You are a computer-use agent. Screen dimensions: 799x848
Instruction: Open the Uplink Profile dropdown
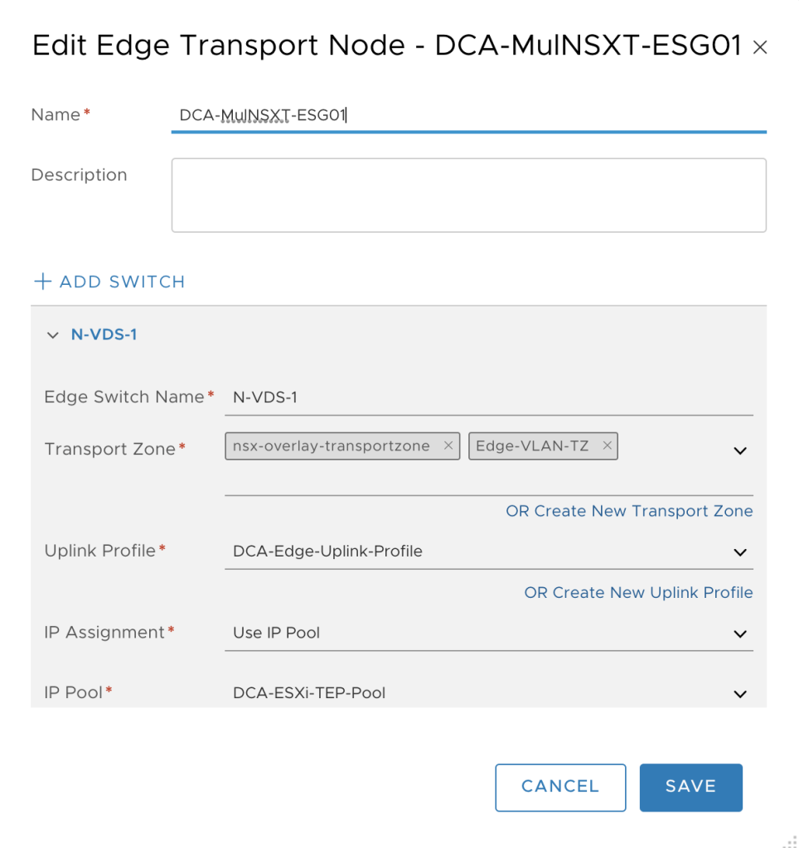(489, 552)
